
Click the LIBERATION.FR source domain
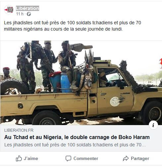coord(19,130)
